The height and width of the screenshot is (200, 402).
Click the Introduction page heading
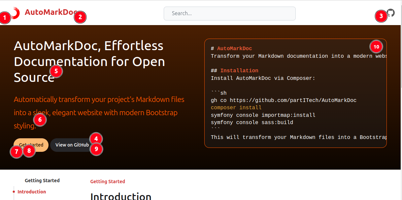tap(121, 196)
